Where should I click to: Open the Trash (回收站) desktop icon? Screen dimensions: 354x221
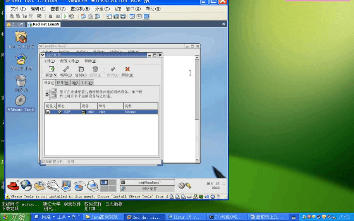coord(21,81)
